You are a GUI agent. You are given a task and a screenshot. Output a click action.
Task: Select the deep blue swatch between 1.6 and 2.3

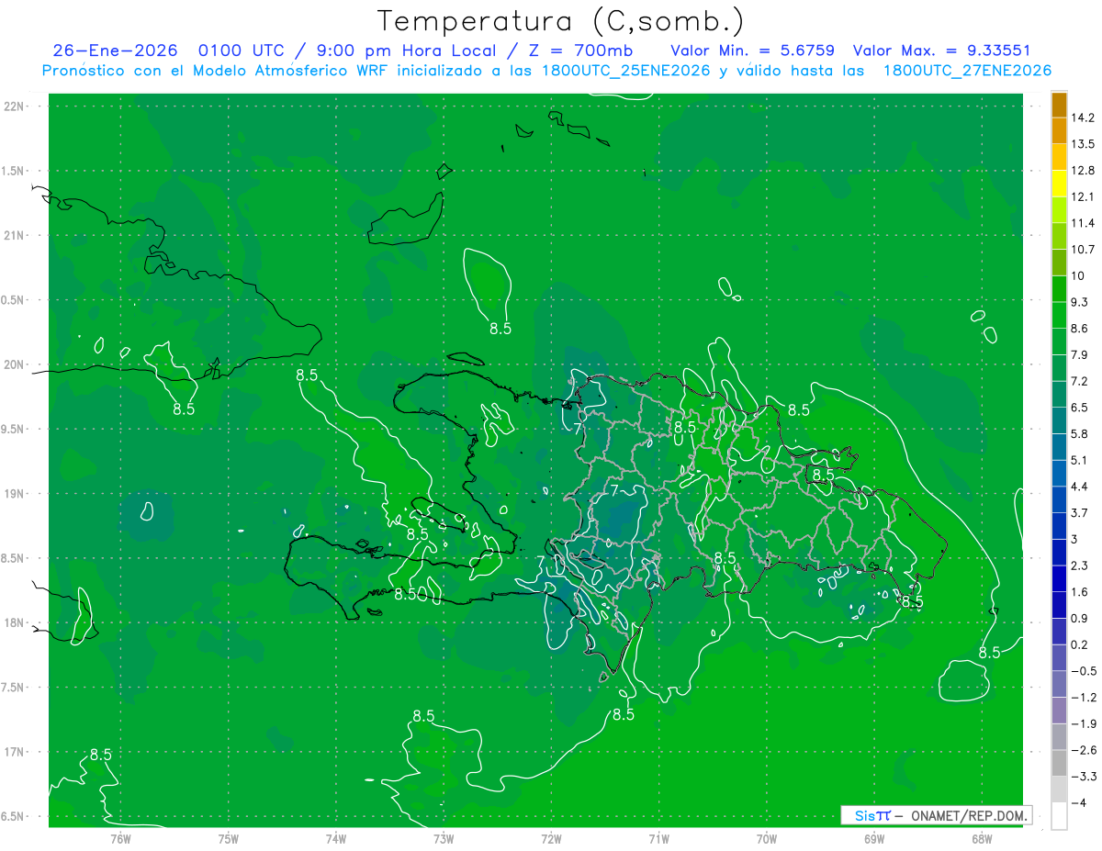tap(1059, 579)
